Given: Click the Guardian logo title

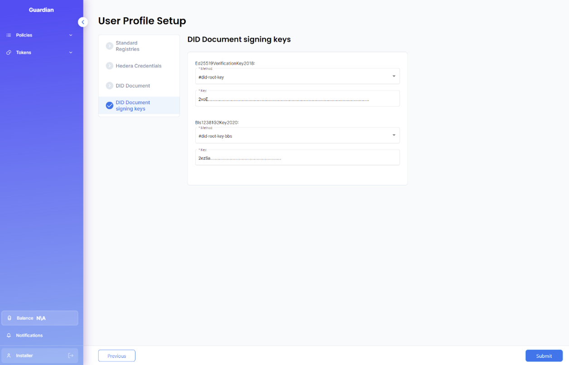Looking at the screenshot, I should [x=41, y=10].
